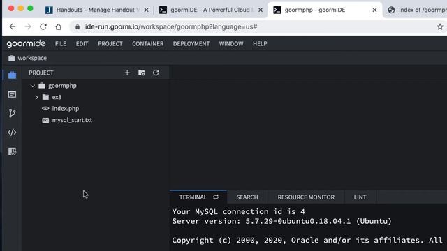Open the book/learning sidebar icon
This screenshot has height=251, width=447.
pyautogui.click(x=12, y=151)
